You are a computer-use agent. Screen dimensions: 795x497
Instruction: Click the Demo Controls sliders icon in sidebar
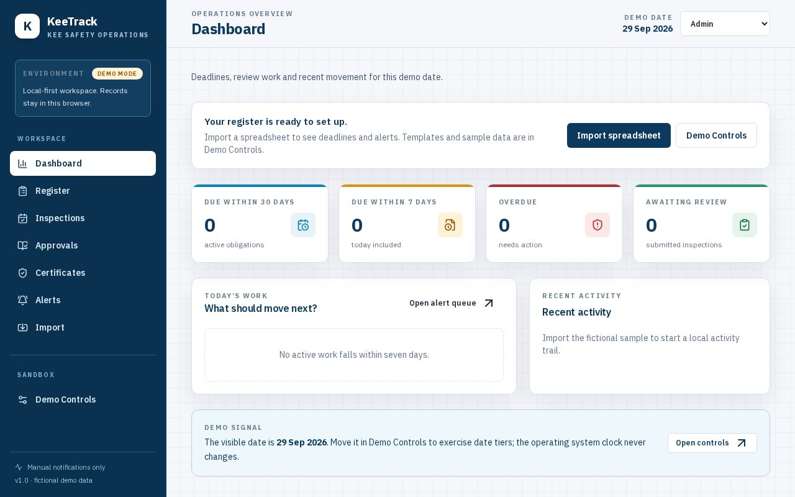(x=22, y=399)
